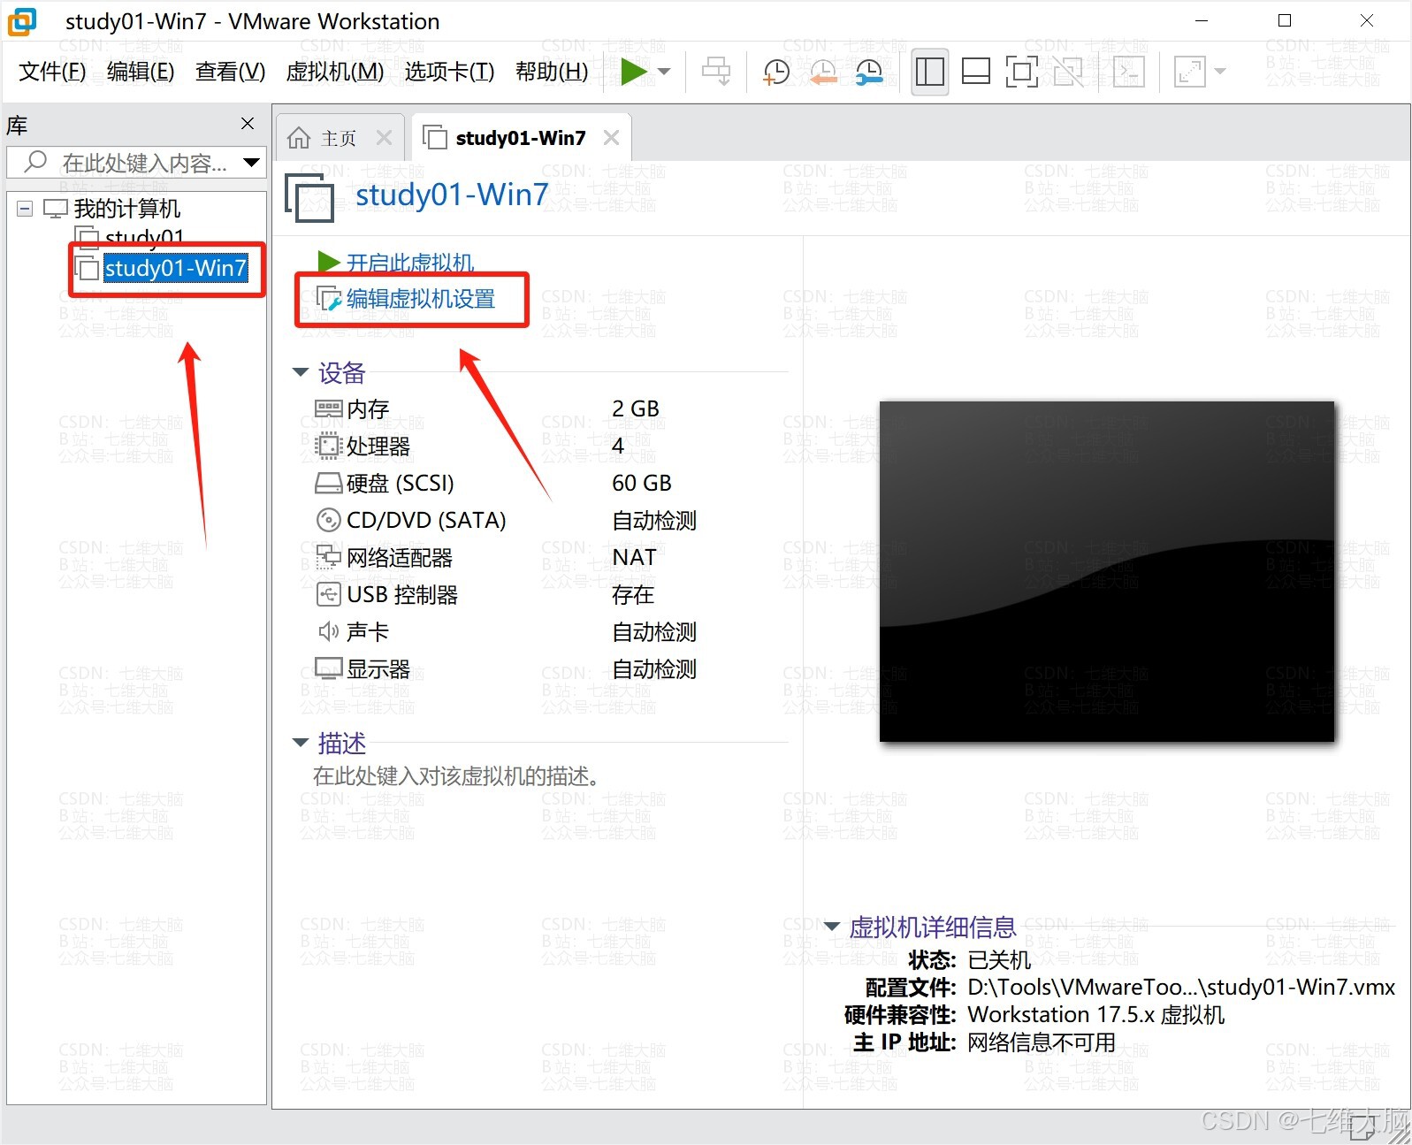1412x1145 pixels.
Task: Open the 编辑(E) menu
Action: pos(141,72)
